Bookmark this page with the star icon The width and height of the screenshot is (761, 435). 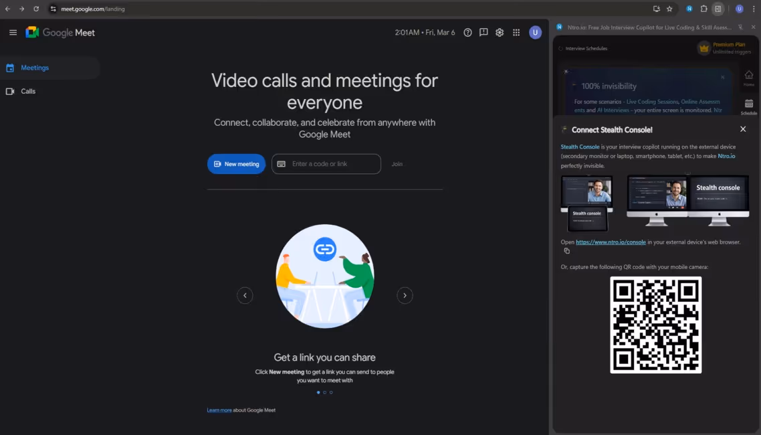669,9
